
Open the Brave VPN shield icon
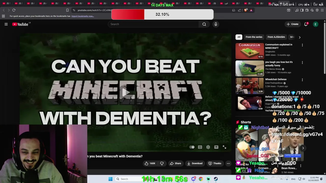tap(317, 10)
